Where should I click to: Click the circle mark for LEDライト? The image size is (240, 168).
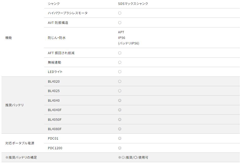120,72
